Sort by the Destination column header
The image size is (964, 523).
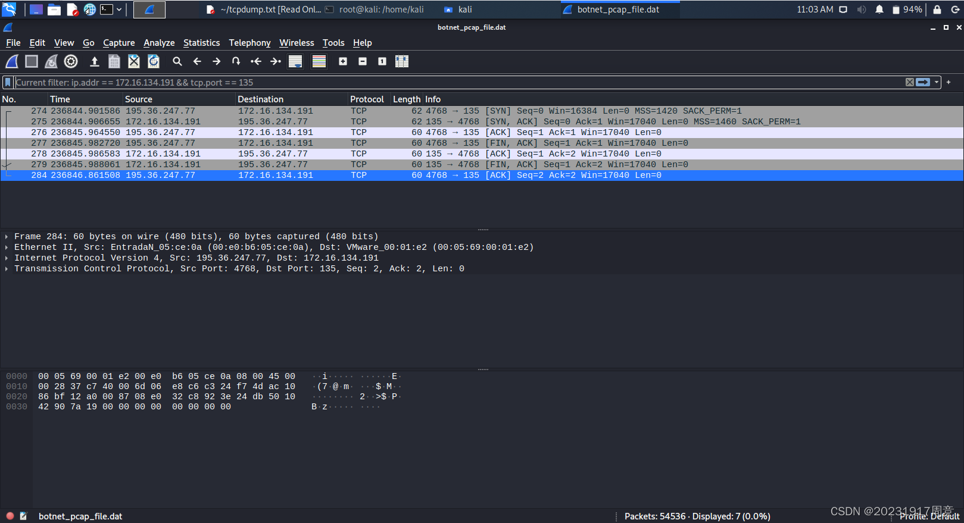coord(292,99)
